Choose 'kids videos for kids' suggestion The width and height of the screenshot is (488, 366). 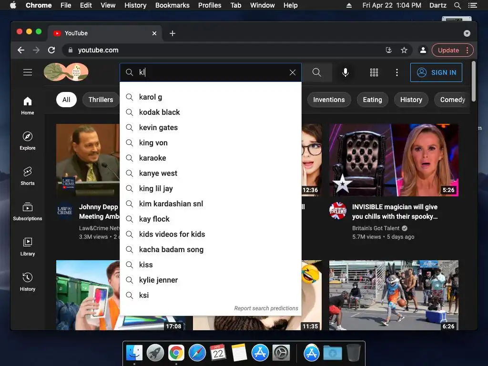[210, 234]
